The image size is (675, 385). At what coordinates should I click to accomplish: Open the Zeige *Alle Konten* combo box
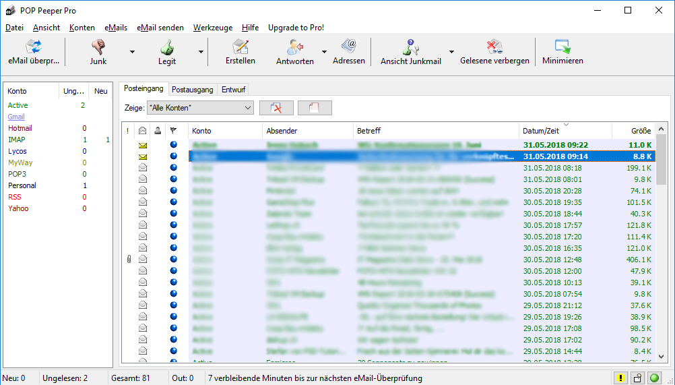[x=200, y=108]
